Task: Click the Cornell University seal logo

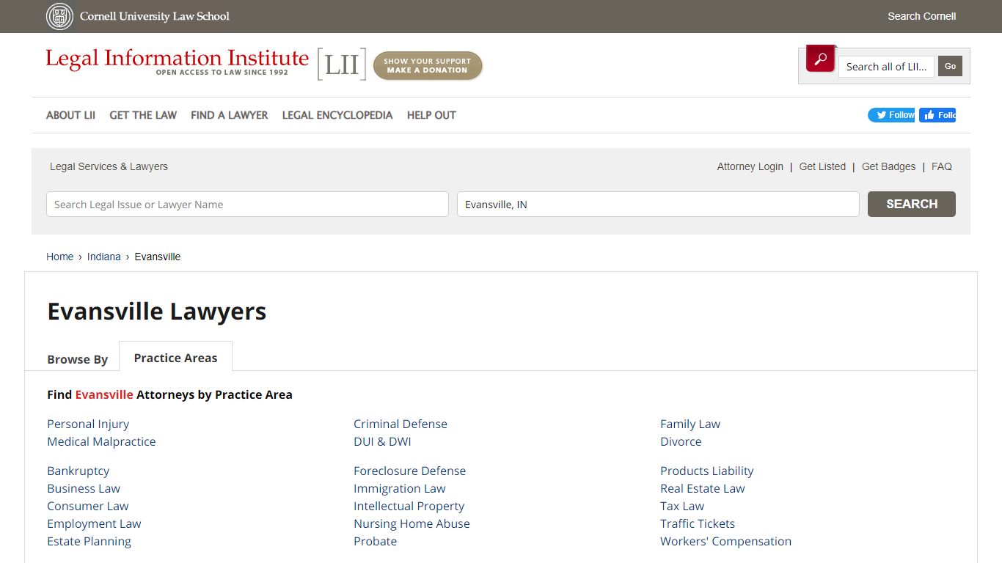Action: (x=60, y=16)
